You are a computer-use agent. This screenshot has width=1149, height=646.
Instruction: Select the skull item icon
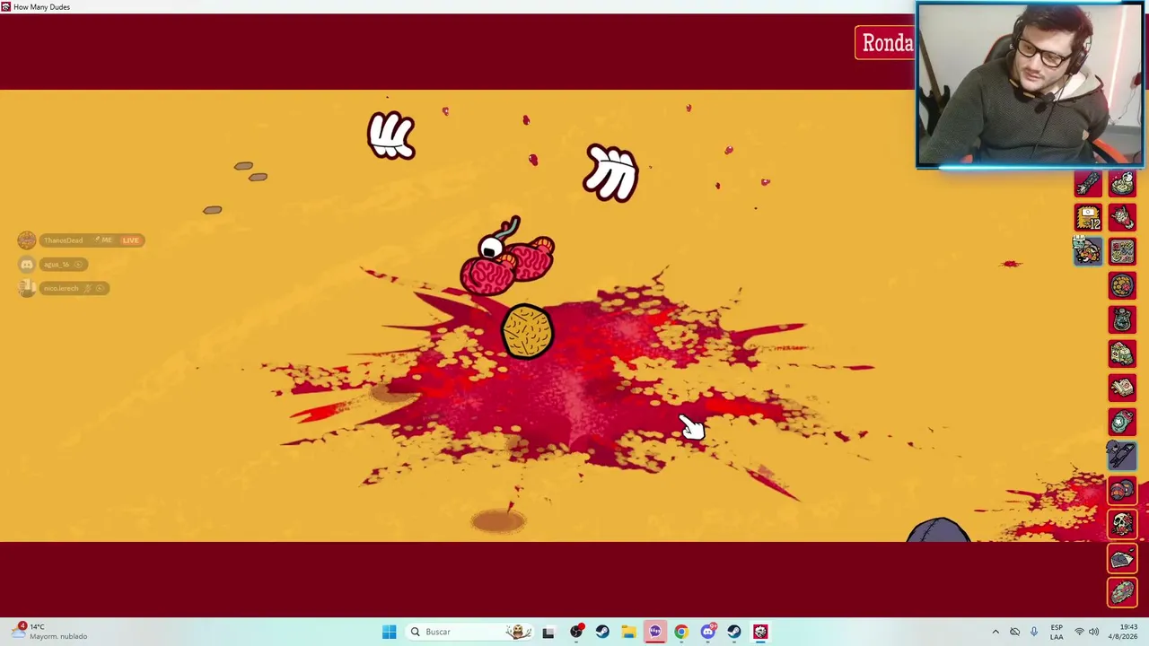point(1122,524)
